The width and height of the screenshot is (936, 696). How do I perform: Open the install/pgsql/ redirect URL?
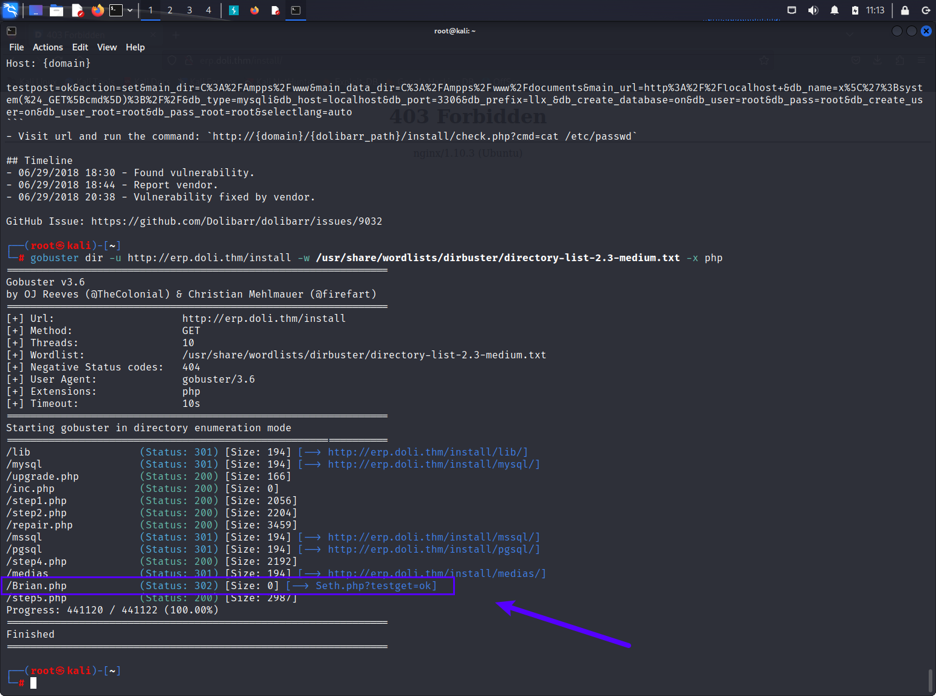coord(431,549)
